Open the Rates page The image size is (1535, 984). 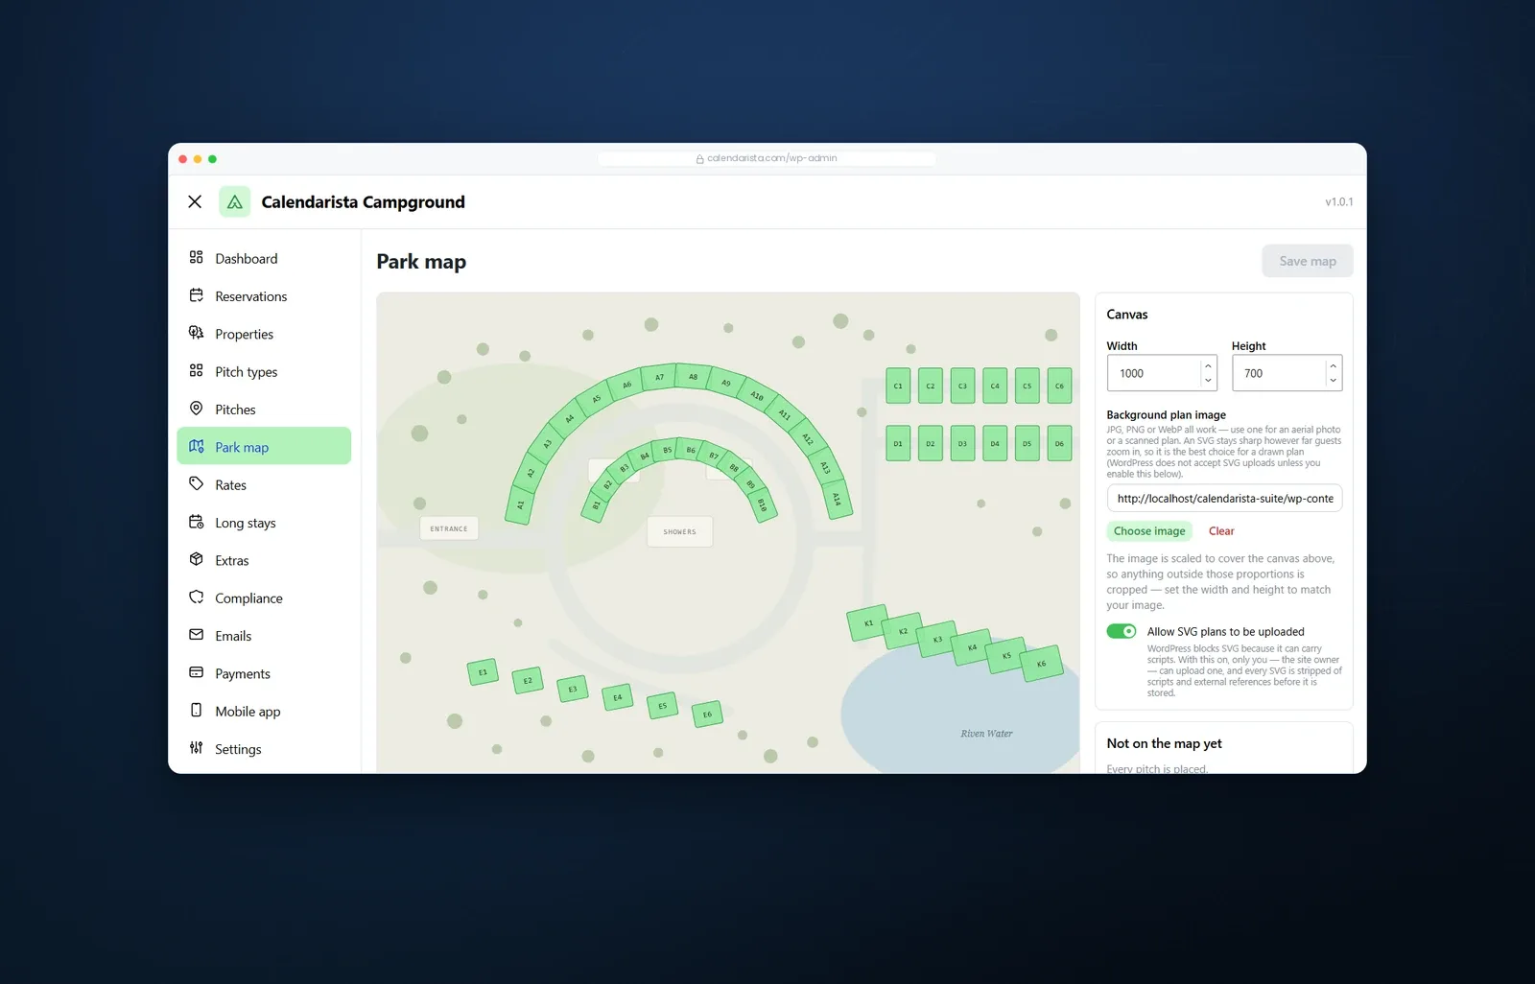(x=264, y=484)
